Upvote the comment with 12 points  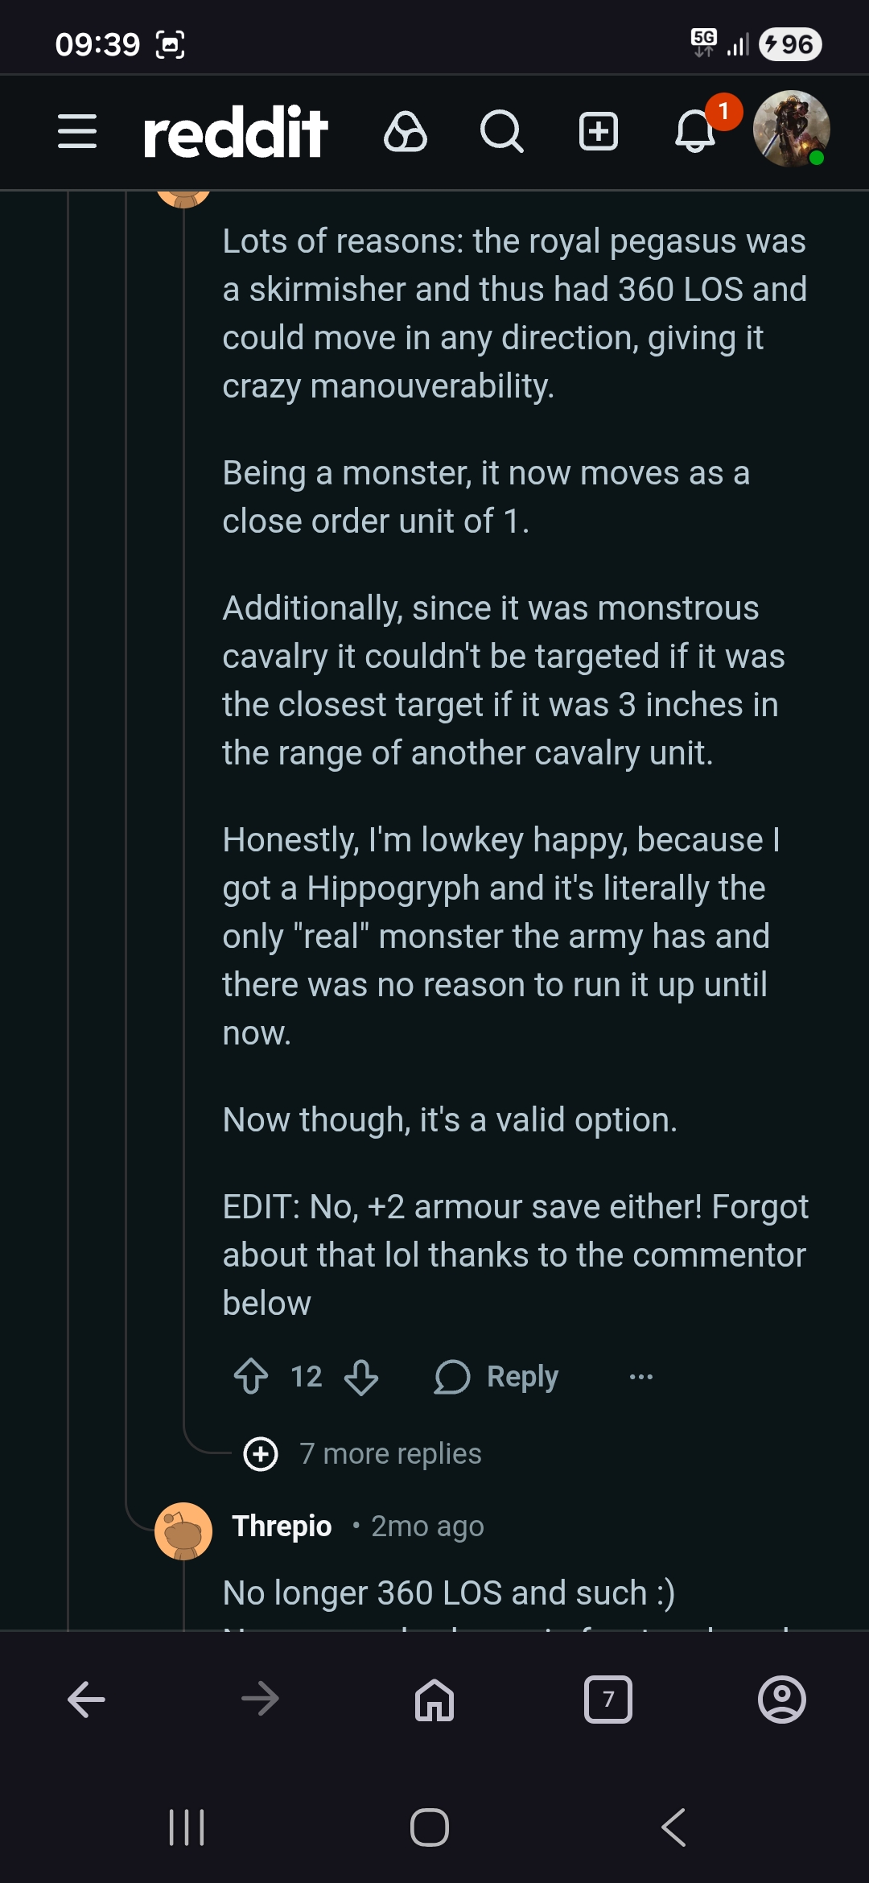click(x=251, y=1376)
